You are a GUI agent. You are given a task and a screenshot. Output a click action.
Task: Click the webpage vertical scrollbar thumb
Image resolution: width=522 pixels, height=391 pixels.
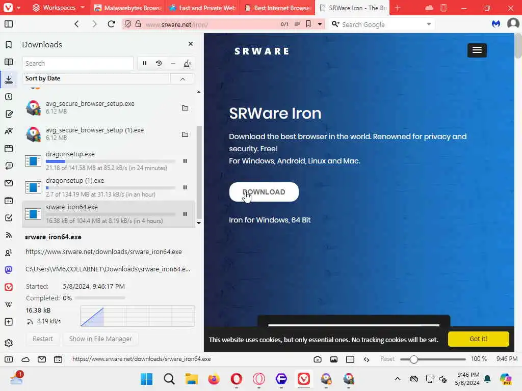pos(518,45)
